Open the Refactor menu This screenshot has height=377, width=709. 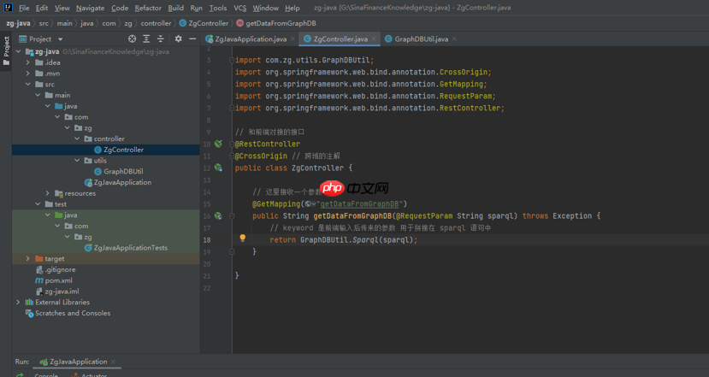(x=147, y=8)
